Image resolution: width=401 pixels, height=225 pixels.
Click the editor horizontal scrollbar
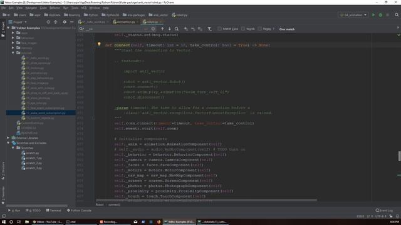tap(206, 200)
